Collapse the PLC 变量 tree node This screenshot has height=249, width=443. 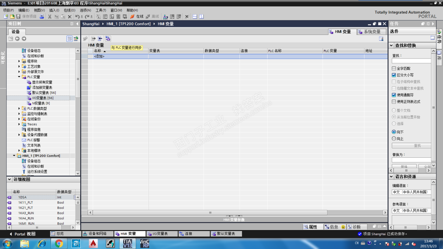pos(19,77)
